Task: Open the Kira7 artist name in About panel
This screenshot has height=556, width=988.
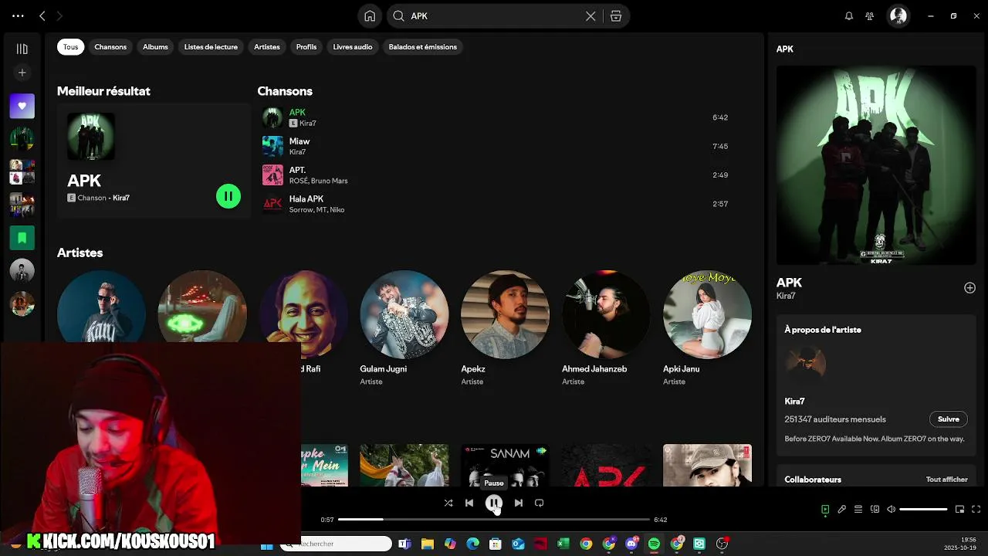Action: 795,402
